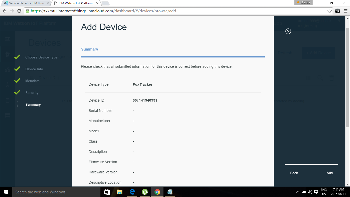
Task: Click Chrome icon in taskbar
Action: (x=157, y=192)
